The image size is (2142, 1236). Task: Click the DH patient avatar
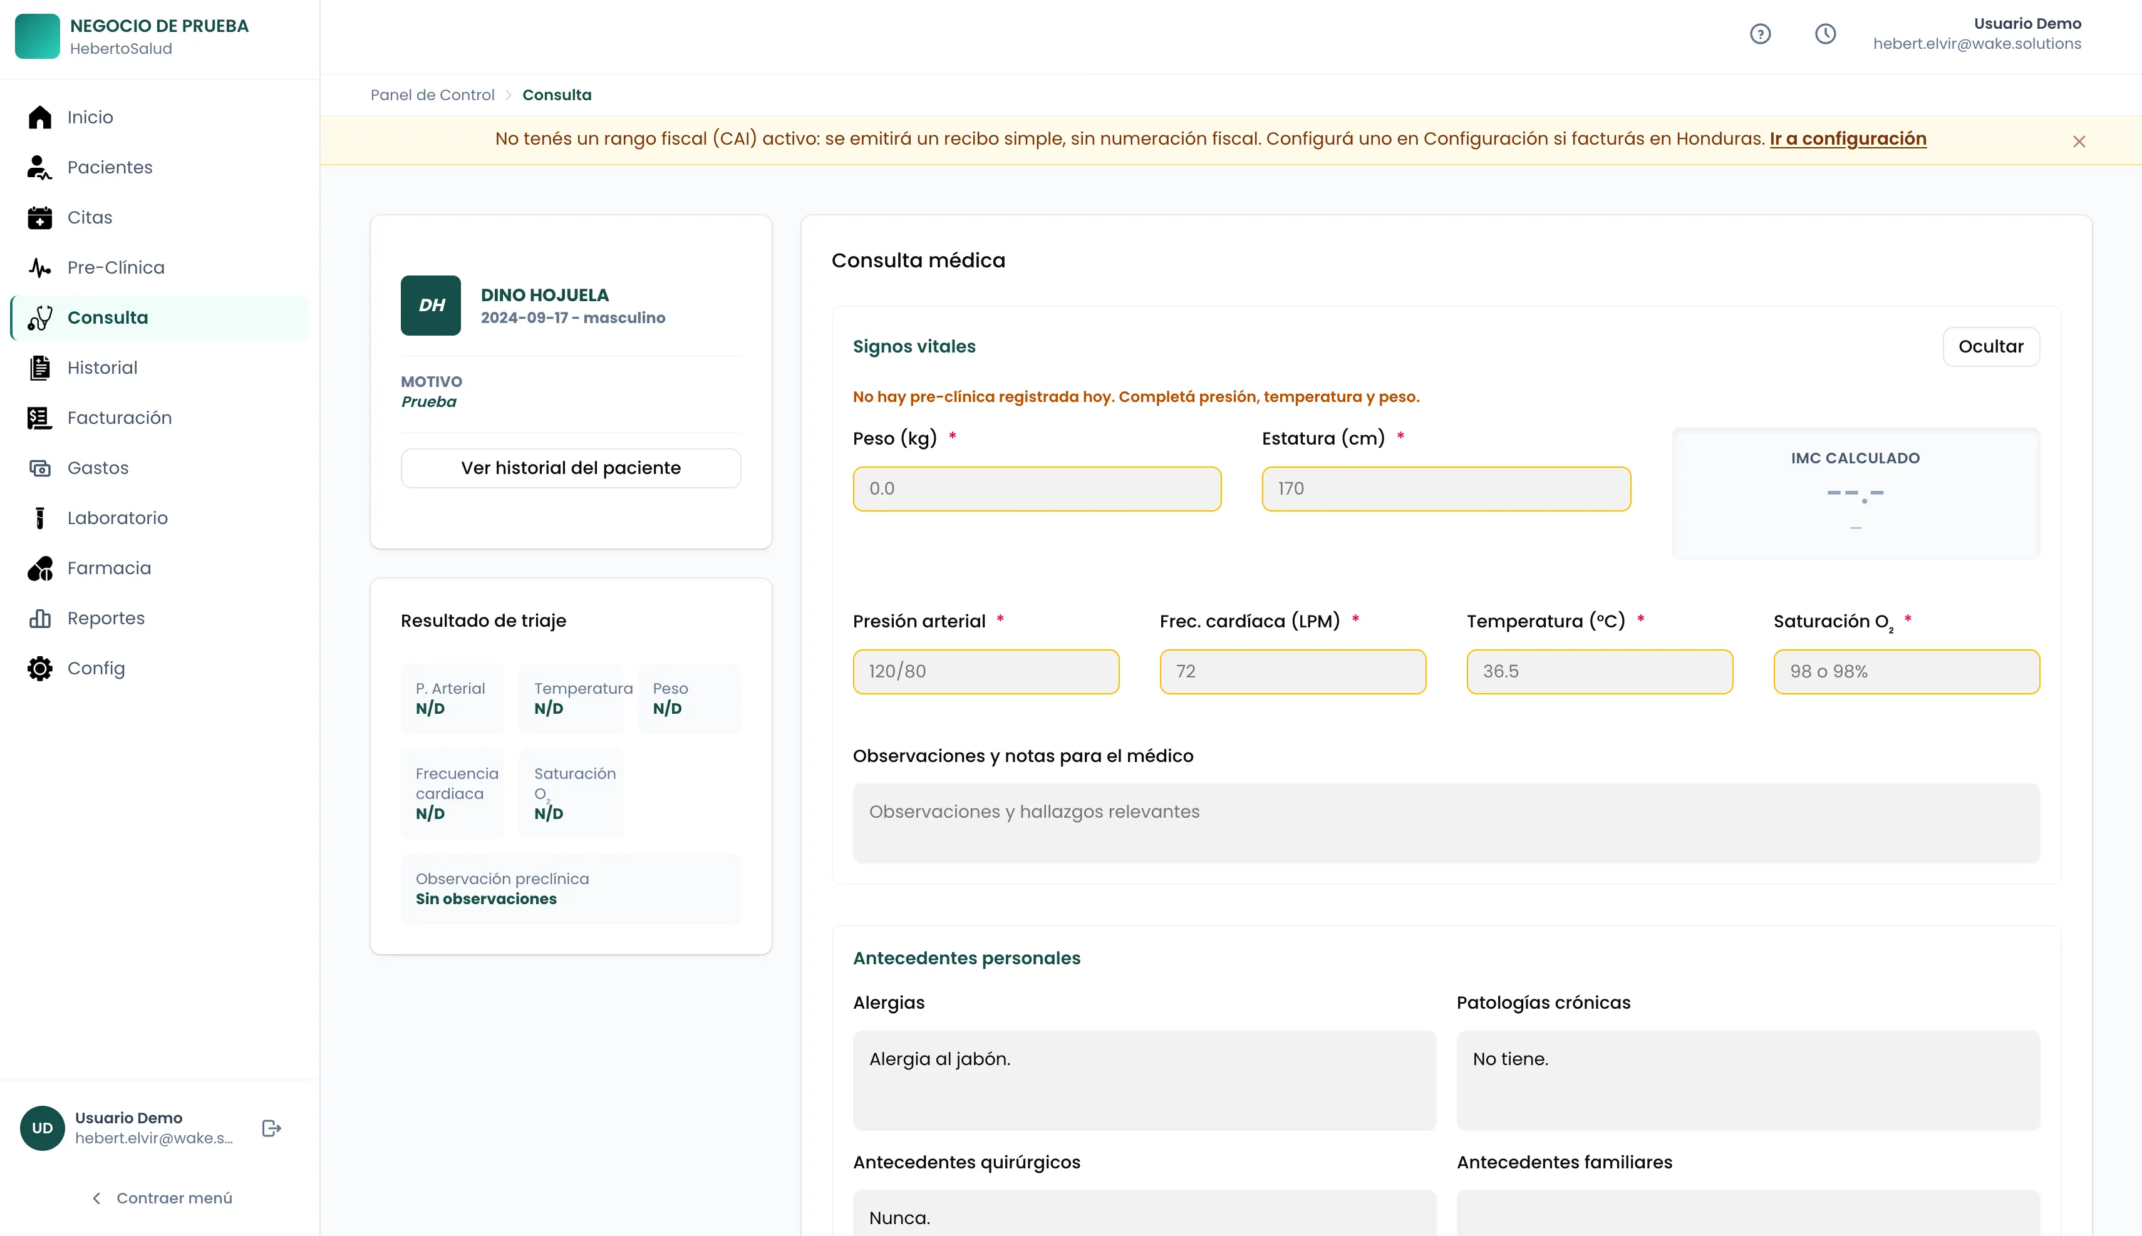click(x=432, y=306)
